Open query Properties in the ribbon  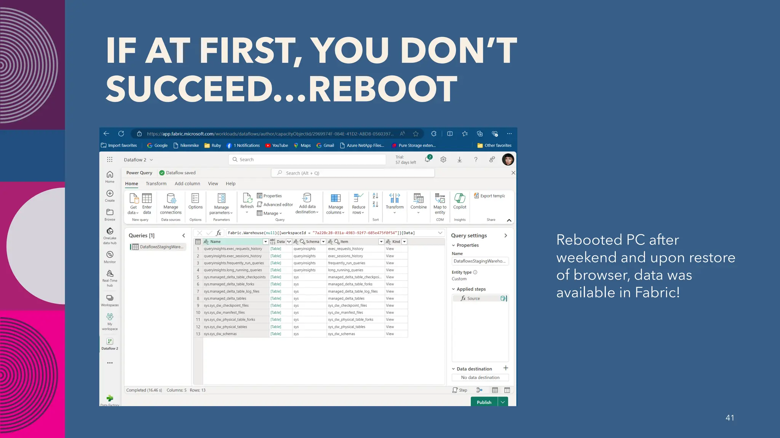[269, 196]
